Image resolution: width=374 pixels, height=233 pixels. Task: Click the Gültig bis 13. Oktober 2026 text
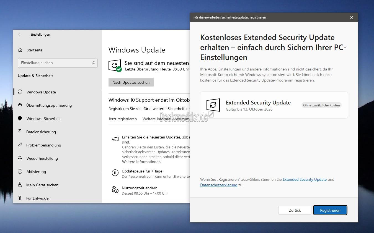(x=249, y=109)
